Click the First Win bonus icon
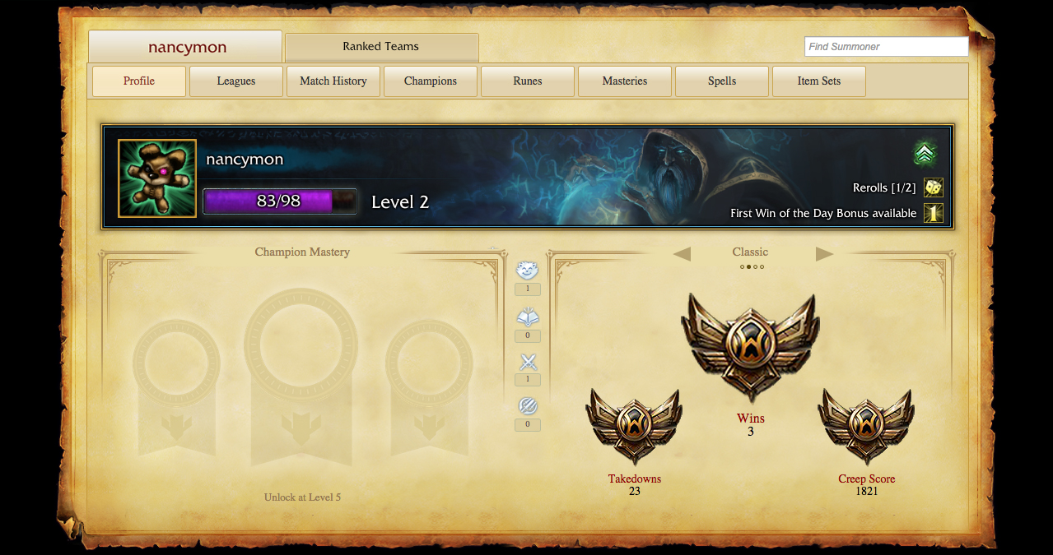Viewport: 1053px width, 555px height. (x=933, y=213)
